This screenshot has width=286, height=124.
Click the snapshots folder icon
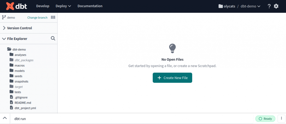coord(11,81)
